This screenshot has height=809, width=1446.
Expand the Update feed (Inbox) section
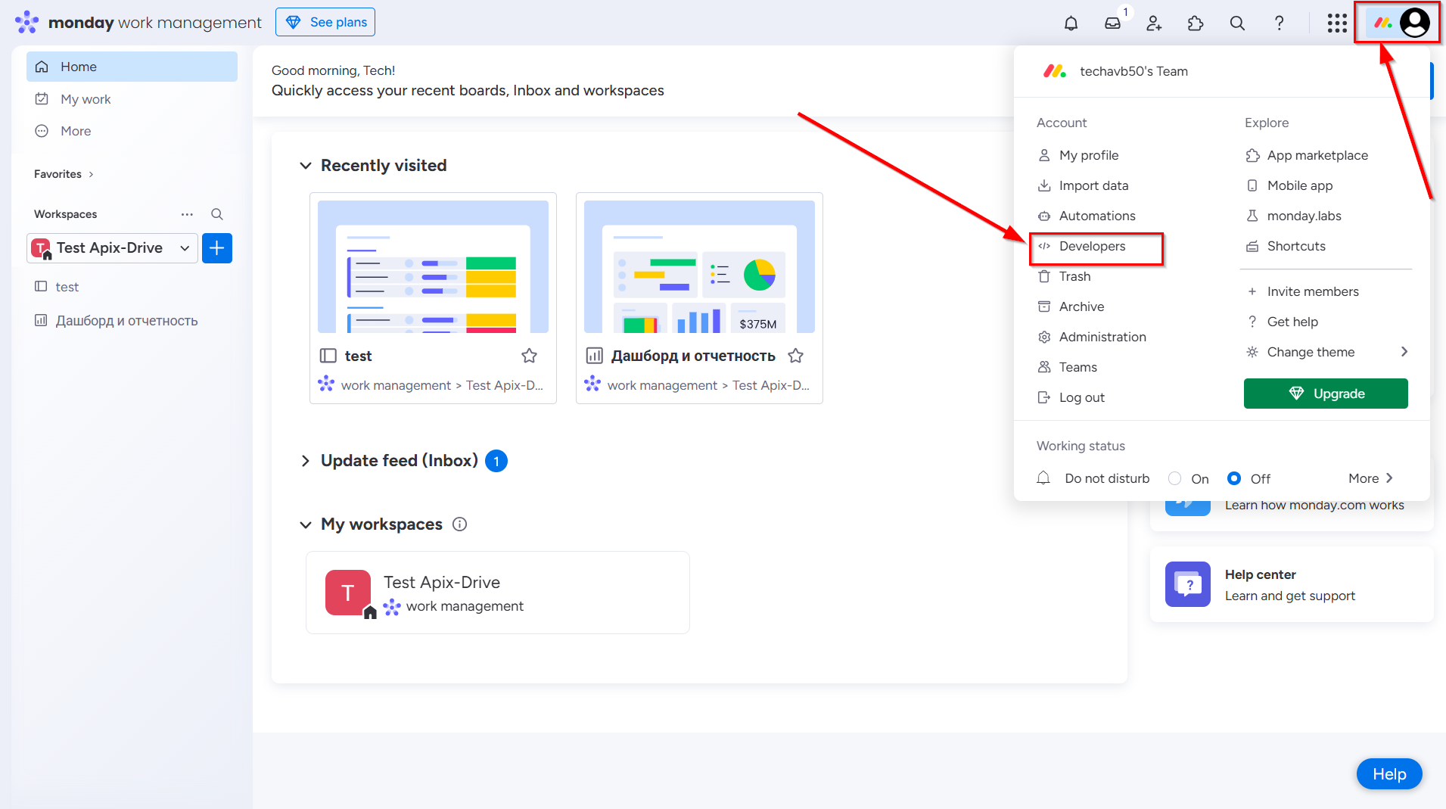pos(306,461)
